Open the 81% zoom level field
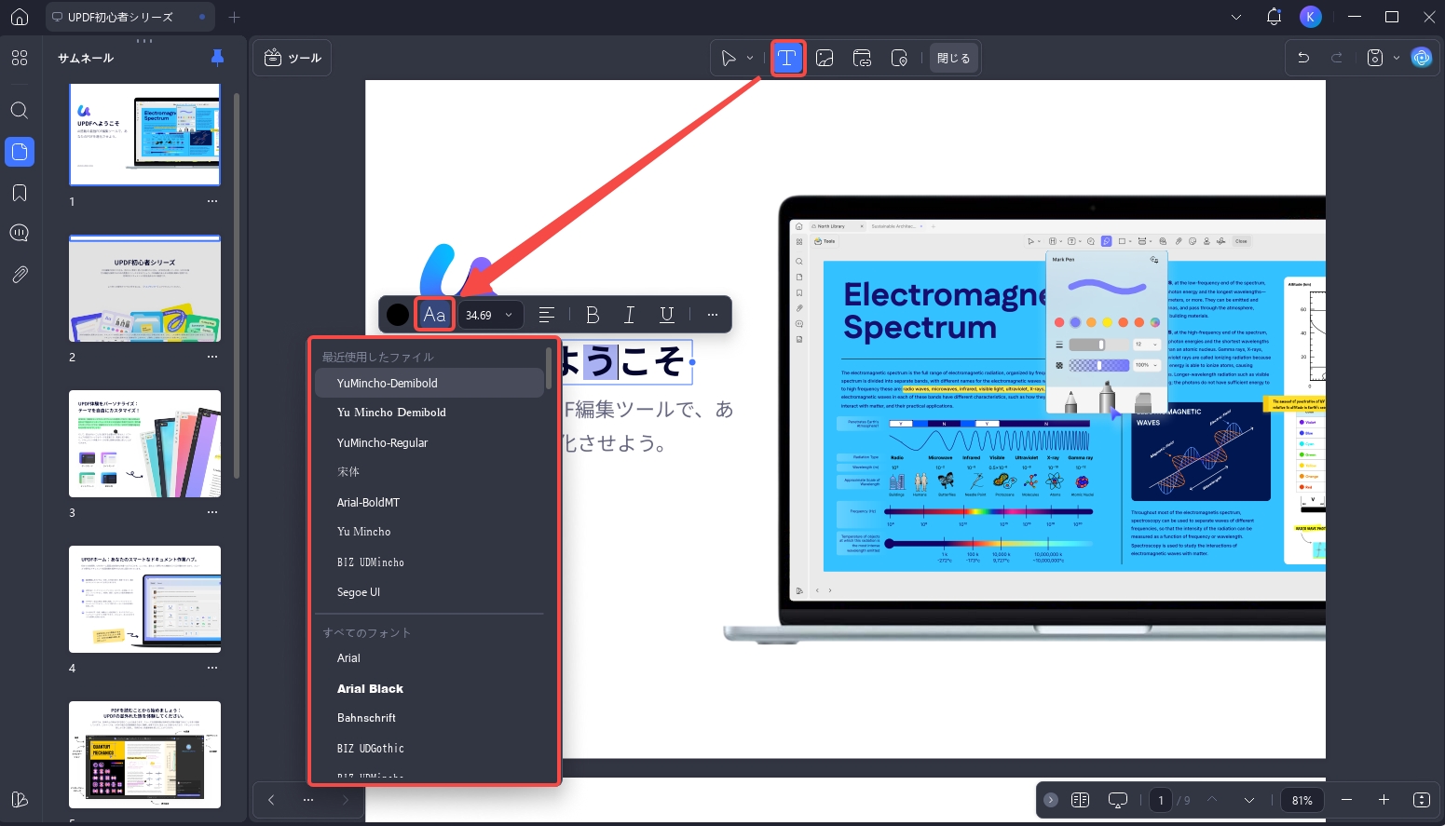This screenshot has height=826, width=1445. tap(1302, 800)
